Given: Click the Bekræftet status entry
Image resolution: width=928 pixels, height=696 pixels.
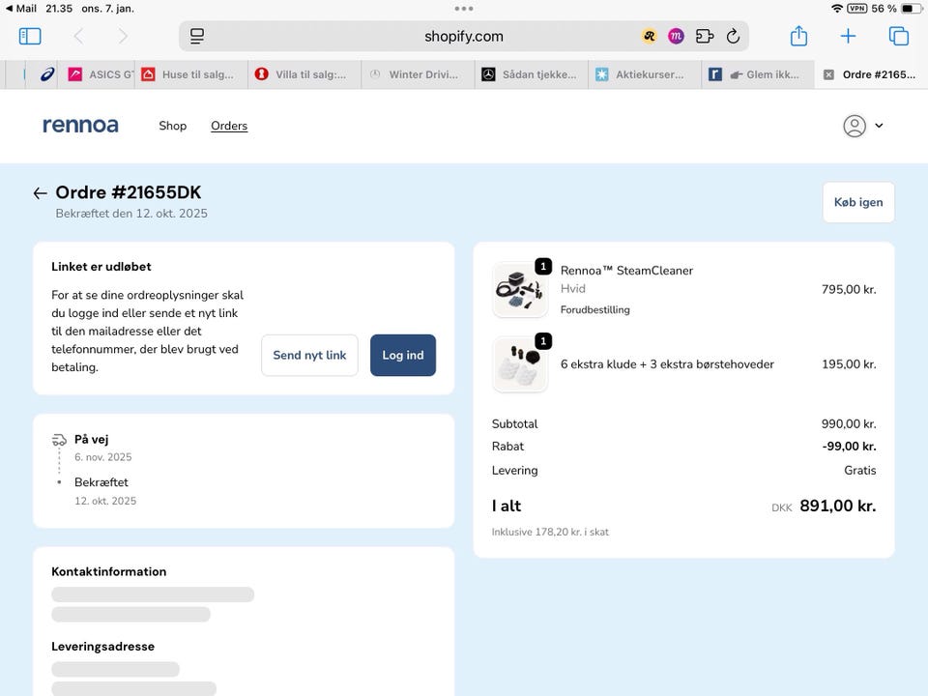Looking at the screenshot, I should coord(101,482).
